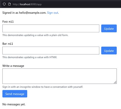Click the 'Bar: nil' label
The width and height of the screenshot is (121, 109).
8,44
